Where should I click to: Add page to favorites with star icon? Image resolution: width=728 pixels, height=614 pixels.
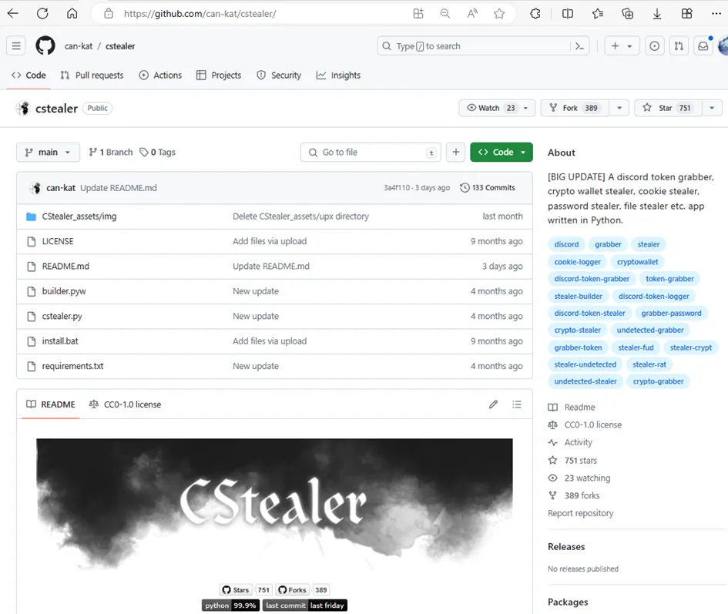(x=499, y=13)
